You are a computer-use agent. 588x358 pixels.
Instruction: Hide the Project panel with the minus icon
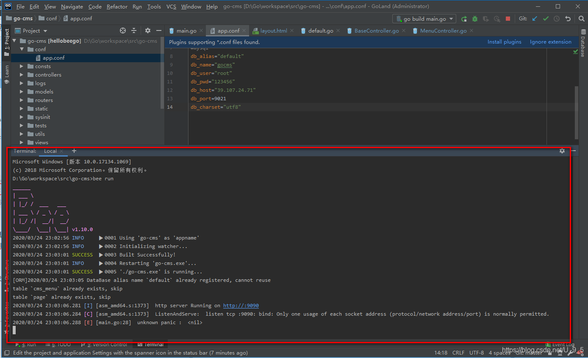[159, 30]
